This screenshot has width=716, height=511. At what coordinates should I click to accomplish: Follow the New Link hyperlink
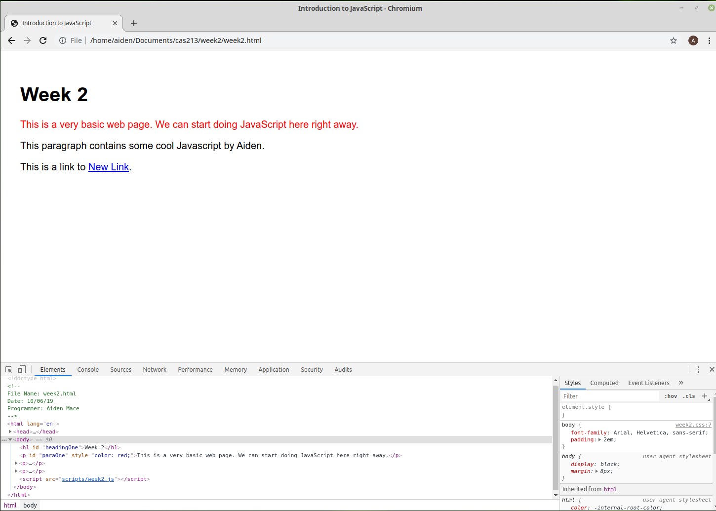coord(108,167)
